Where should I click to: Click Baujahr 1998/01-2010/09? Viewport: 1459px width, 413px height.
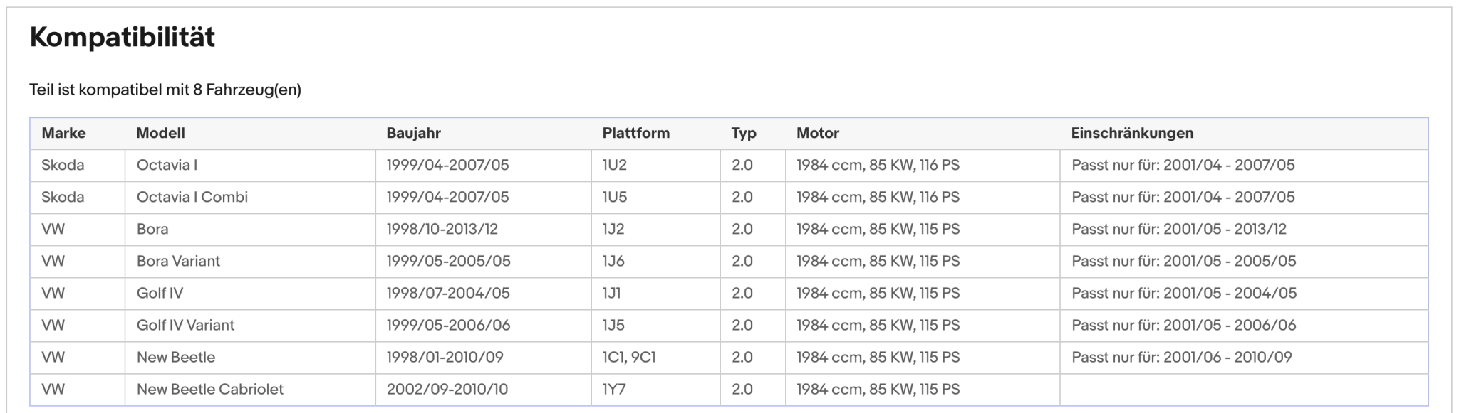(x=445, y=357)
